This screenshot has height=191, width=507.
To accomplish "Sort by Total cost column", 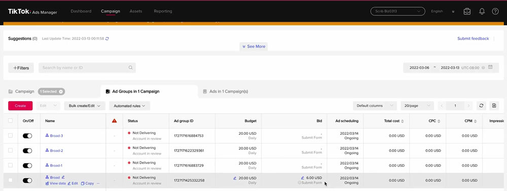I will tap(403, 121).
